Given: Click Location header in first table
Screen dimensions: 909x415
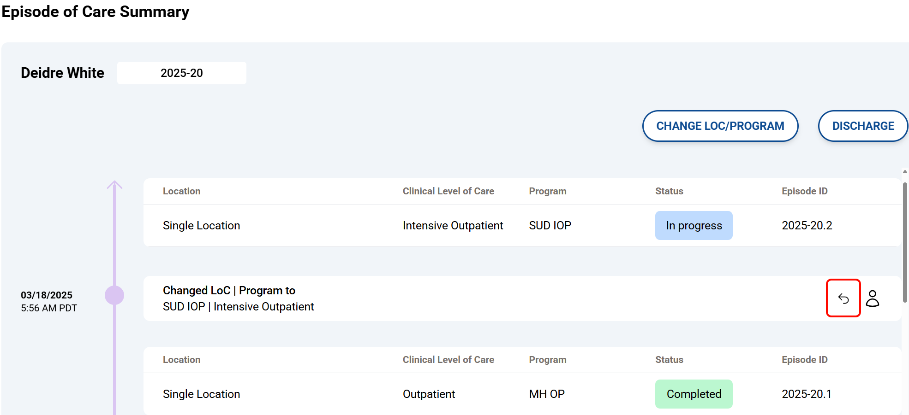Looking at the screenshot, I should tap(181, 191).
